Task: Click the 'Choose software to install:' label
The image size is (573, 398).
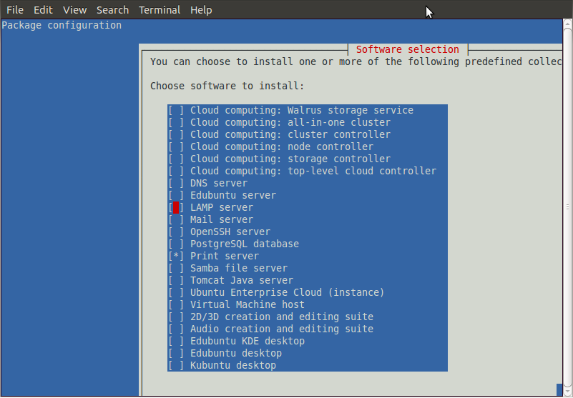Action: pos(227,86)
